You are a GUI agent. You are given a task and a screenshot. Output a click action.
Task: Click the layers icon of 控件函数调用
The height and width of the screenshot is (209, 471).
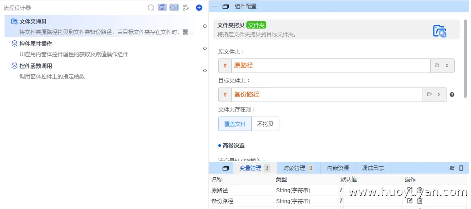pos(14,66)
